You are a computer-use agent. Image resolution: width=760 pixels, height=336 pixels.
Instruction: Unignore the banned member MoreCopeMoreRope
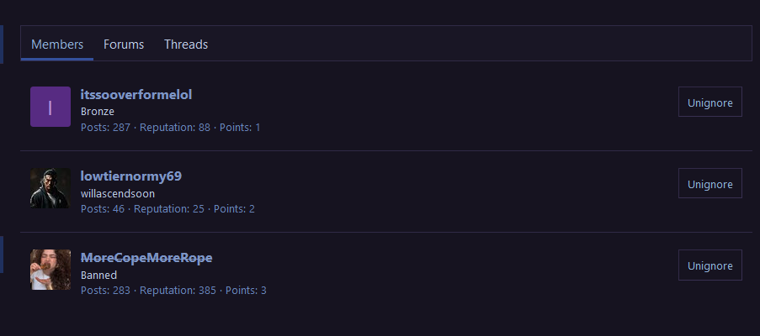click(710, 265)
